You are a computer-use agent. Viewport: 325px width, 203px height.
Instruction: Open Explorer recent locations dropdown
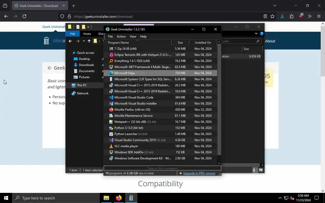click(x=84, y=41)
